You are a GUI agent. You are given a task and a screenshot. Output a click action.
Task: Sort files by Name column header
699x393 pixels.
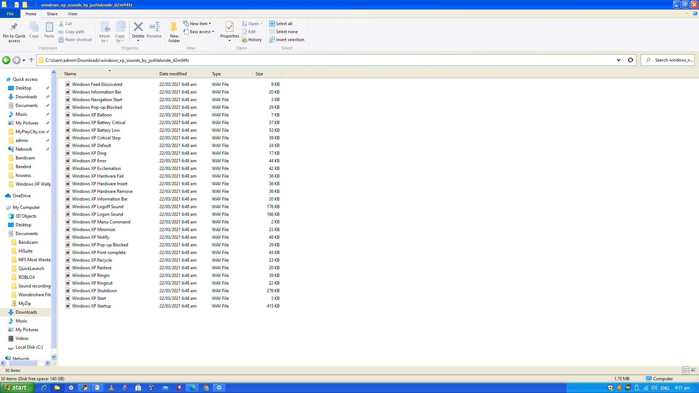109,74
